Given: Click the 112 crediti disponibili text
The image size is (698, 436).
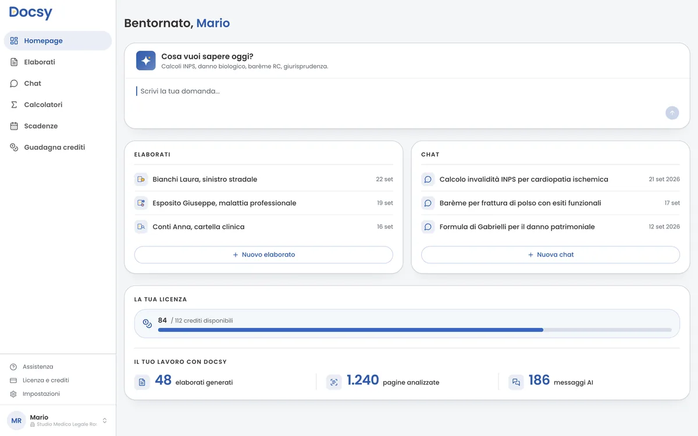Looking at the screenshot, I should [x=202, y=321].
